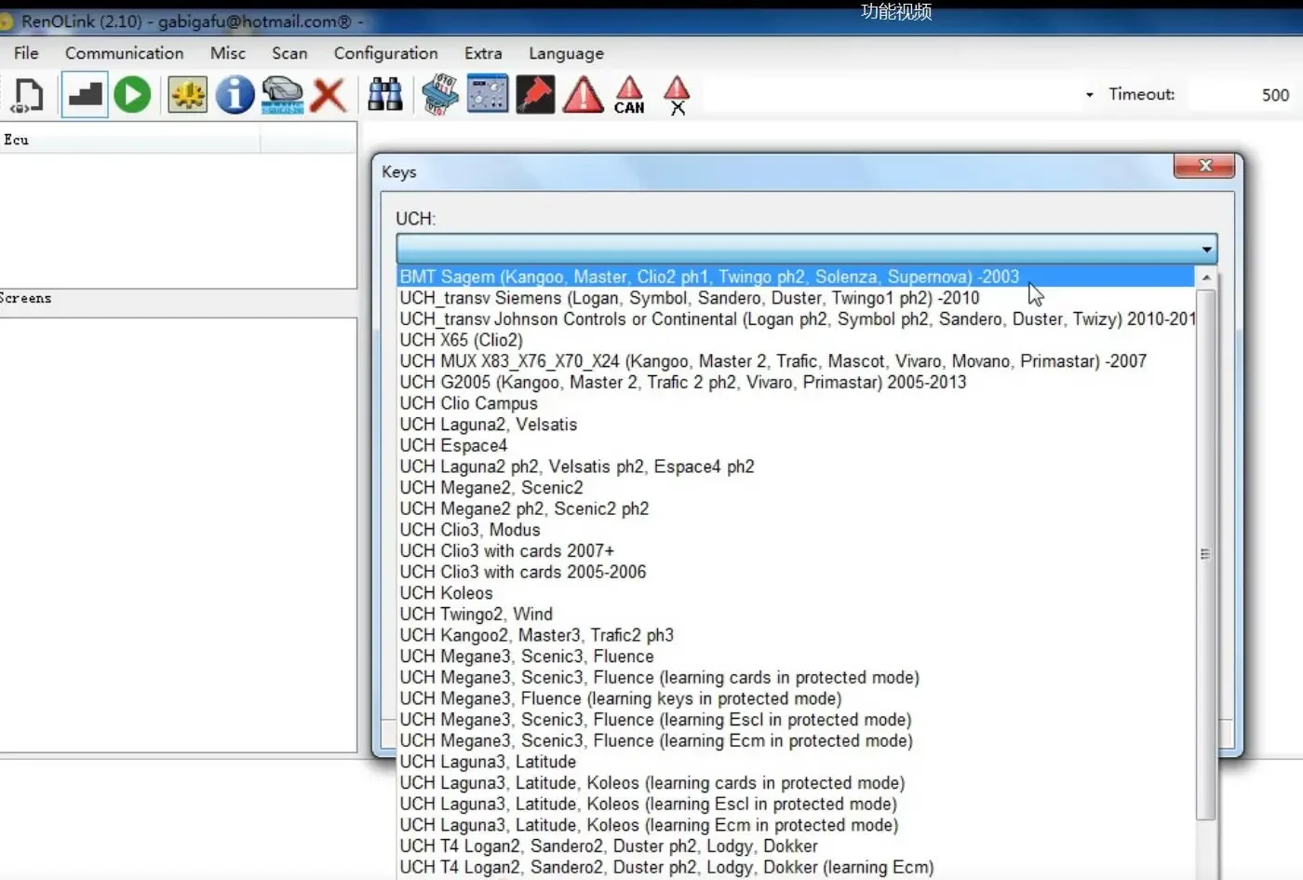Open the Scan menu
This screenshot has height=880, width=1303.
[289, 53]
